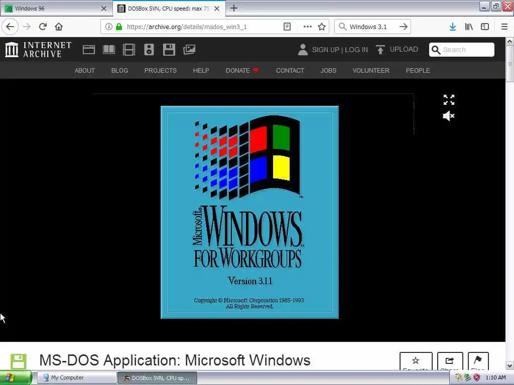
Task: Click the Windows 3.1 browser search box
Action: click(372, 27)
